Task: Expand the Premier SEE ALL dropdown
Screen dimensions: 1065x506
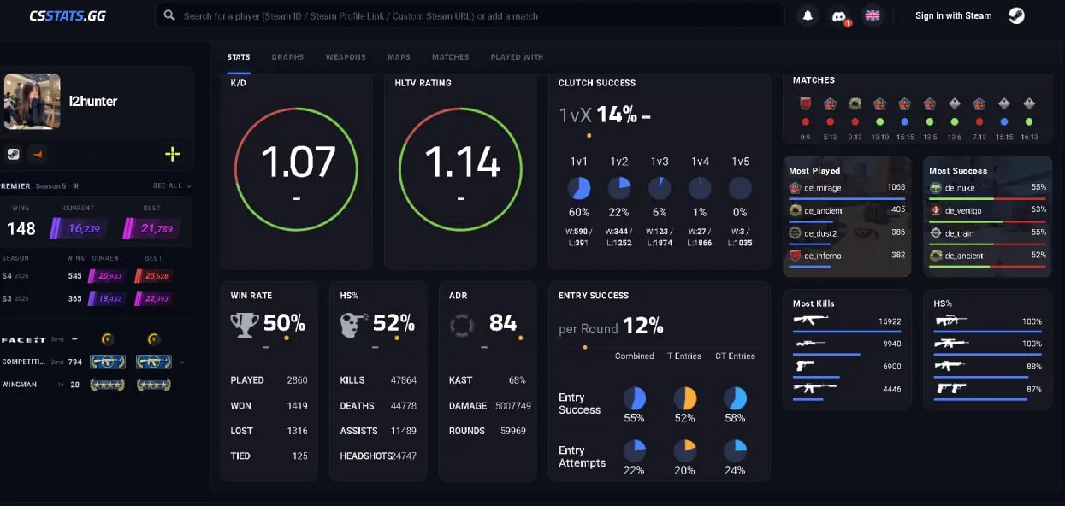Action: pyautogui.click(x=172, y=185)
